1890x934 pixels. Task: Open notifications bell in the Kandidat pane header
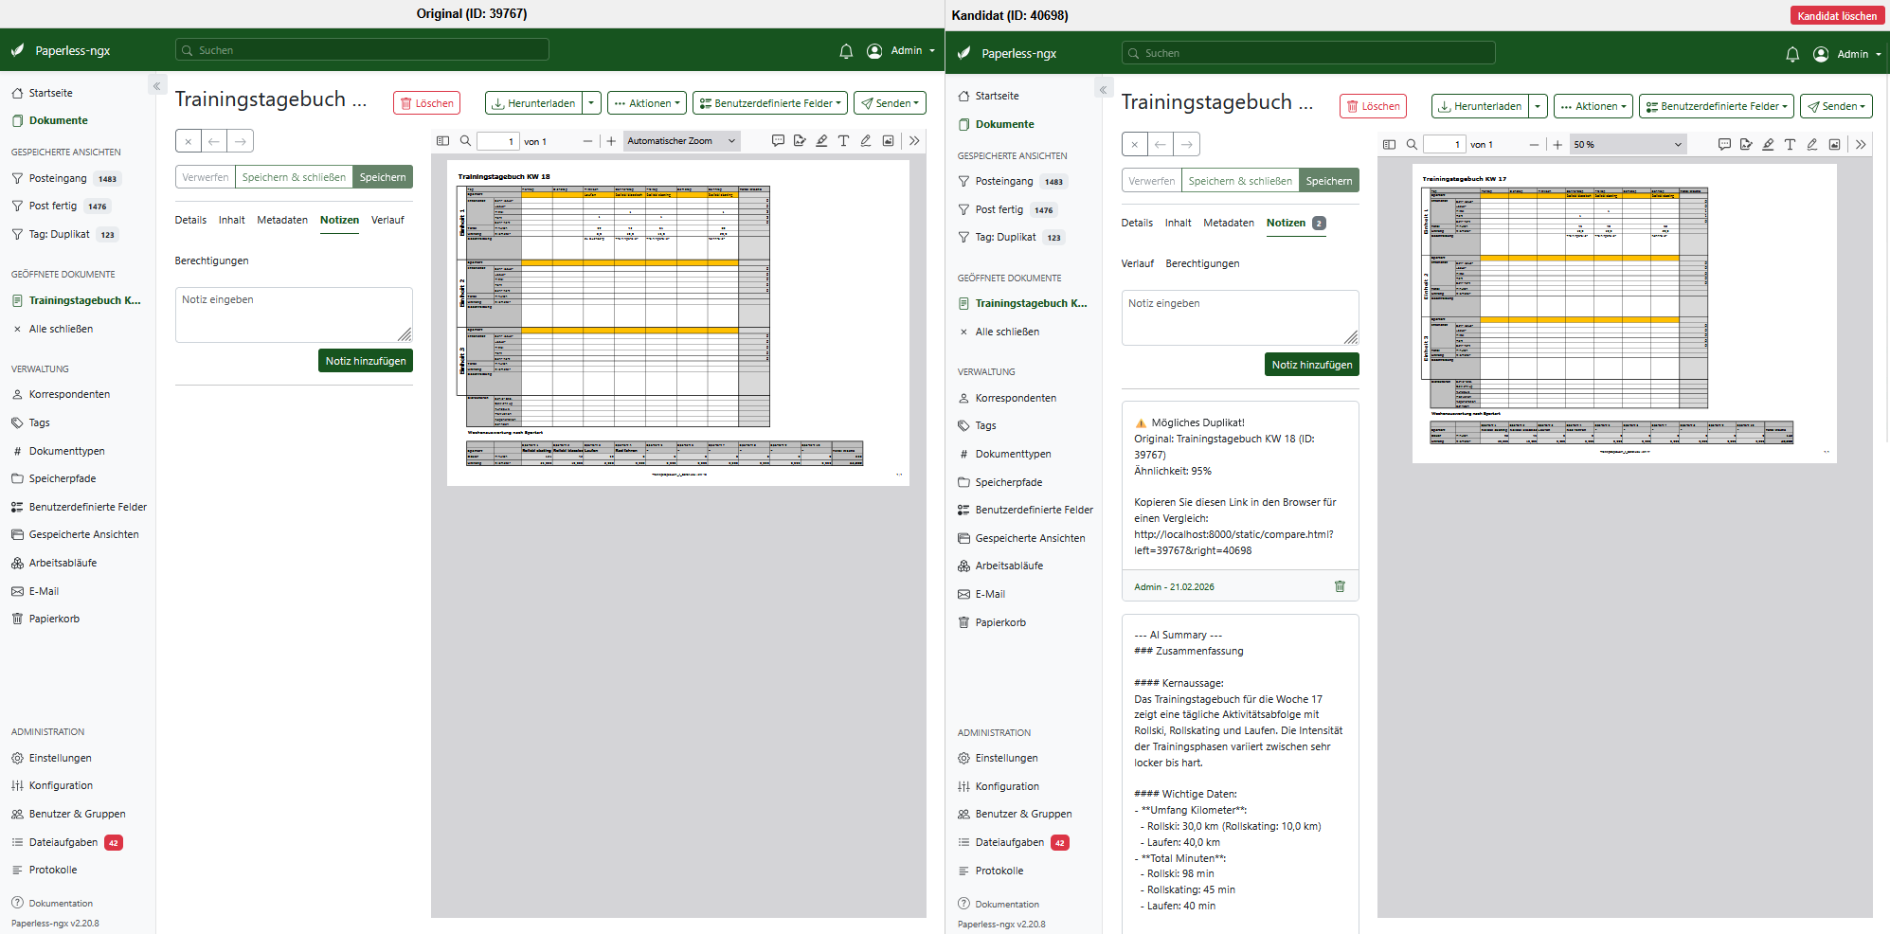click(x=1792, y=55)
